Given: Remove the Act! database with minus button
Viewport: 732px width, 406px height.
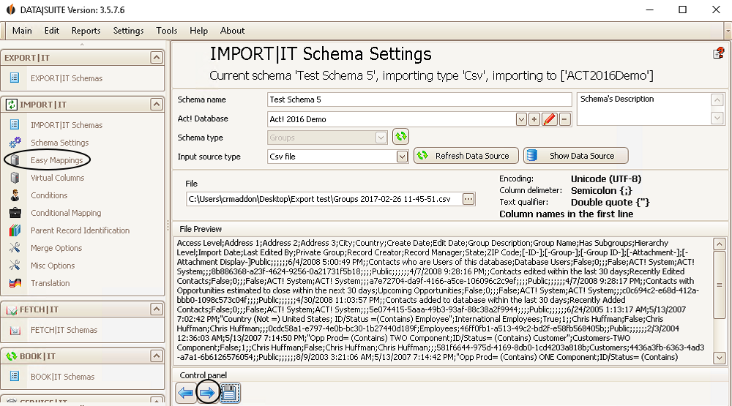Looking at the screenshot, I should (x=564, y=119).
